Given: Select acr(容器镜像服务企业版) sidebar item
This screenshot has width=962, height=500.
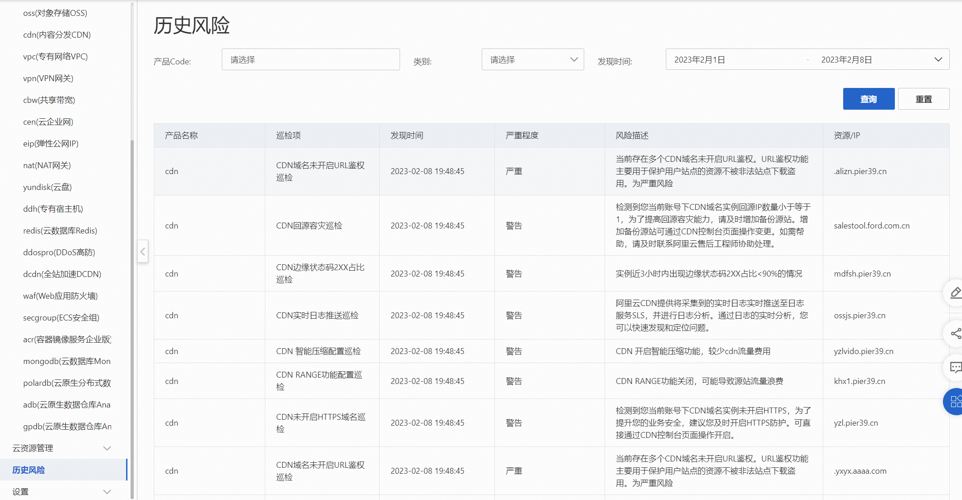Looking at the screenshot, I should (67, 340).
